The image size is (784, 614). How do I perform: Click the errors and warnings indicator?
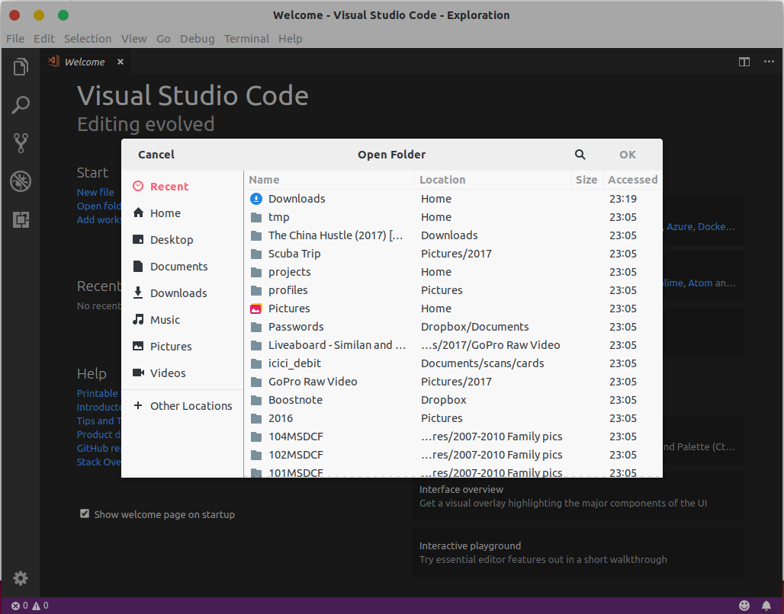tap(27, 605)
